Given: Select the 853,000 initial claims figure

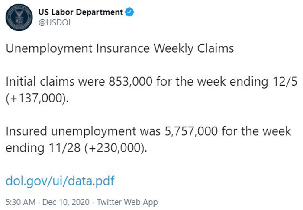Looking at the screenshot, I should (130, 81).
